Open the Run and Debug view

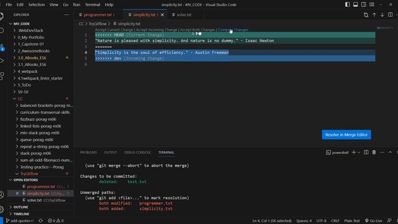[x=1, y=61]
